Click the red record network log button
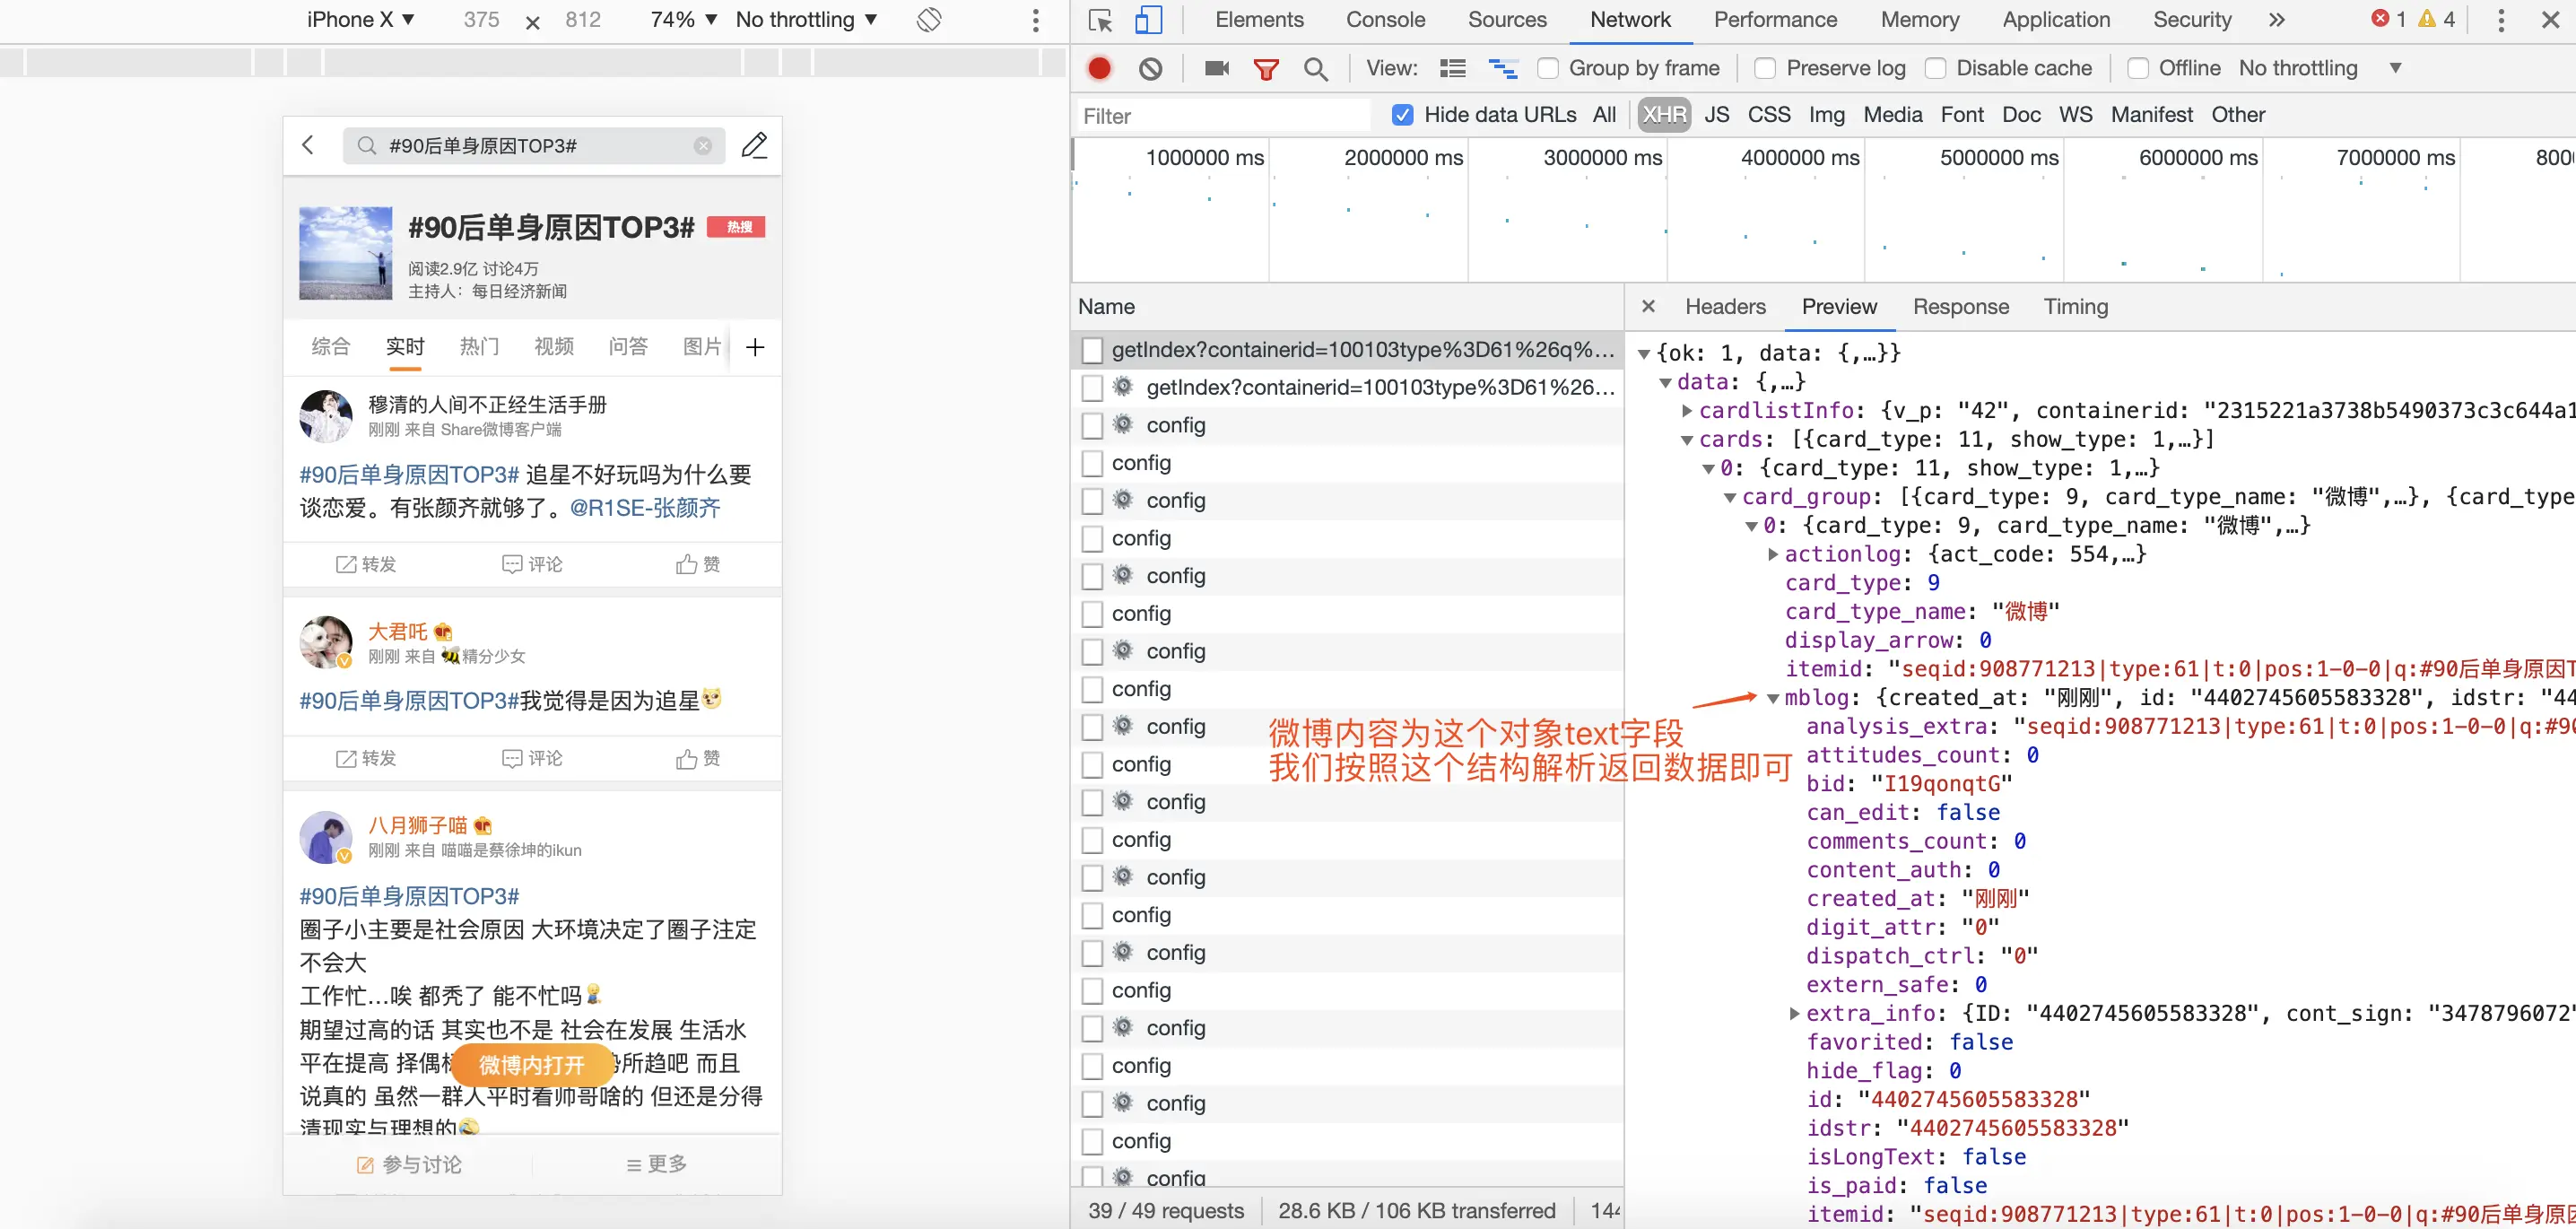The image size is (2576, 1229). click(x=1099, y=68)
